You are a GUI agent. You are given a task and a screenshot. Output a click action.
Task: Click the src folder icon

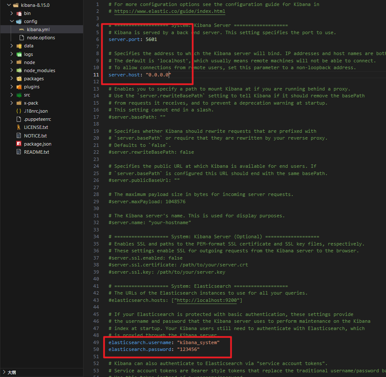pyautogui.click(x=19, y=95)
